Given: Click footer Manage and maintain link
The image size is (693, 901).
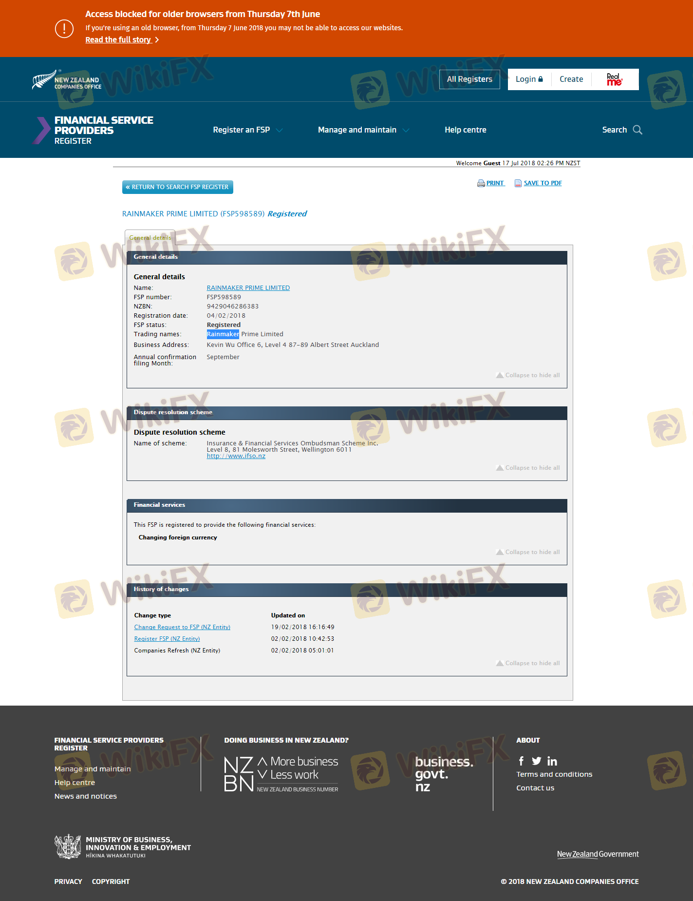Looking at the screenshot, I should [93, 769].
